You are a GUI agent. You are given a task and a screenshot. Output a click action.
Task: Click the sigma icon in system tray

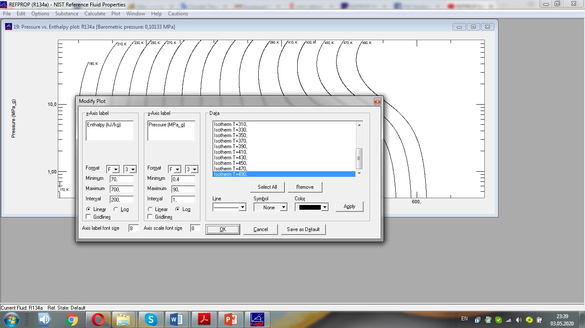pyautogui.click(x=478, y=320)
